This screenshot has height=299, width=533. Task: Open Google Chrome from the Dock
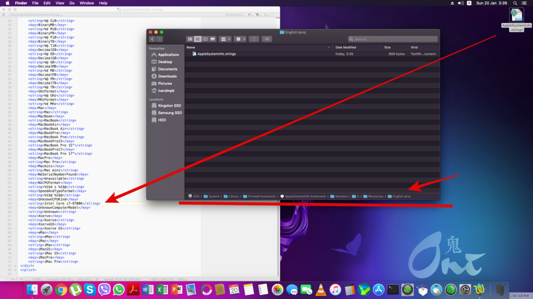tap(61, 290)
